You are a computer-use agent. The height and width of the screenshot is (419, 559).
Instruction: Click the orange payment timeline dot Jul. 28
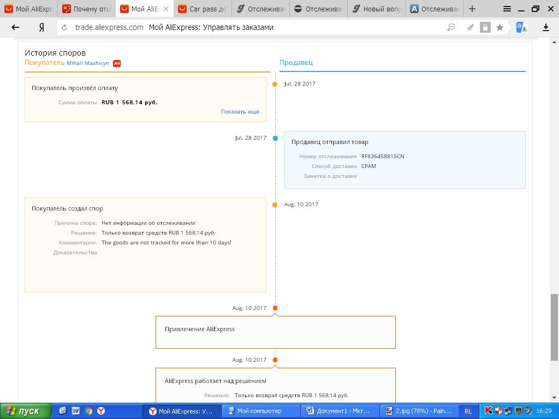tap(275, 84)
